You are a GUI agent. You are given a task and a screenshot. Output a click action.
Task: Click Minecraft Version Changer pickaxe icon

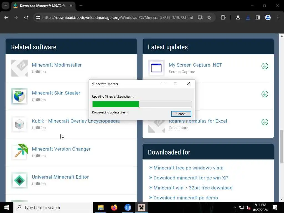pyautogui.click(x=19, y=152)
